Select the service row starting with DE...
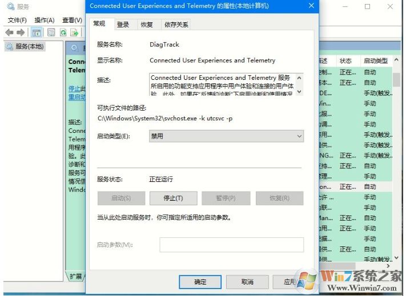406x296 pixels. pyautogui.click(x=356, y=93)
